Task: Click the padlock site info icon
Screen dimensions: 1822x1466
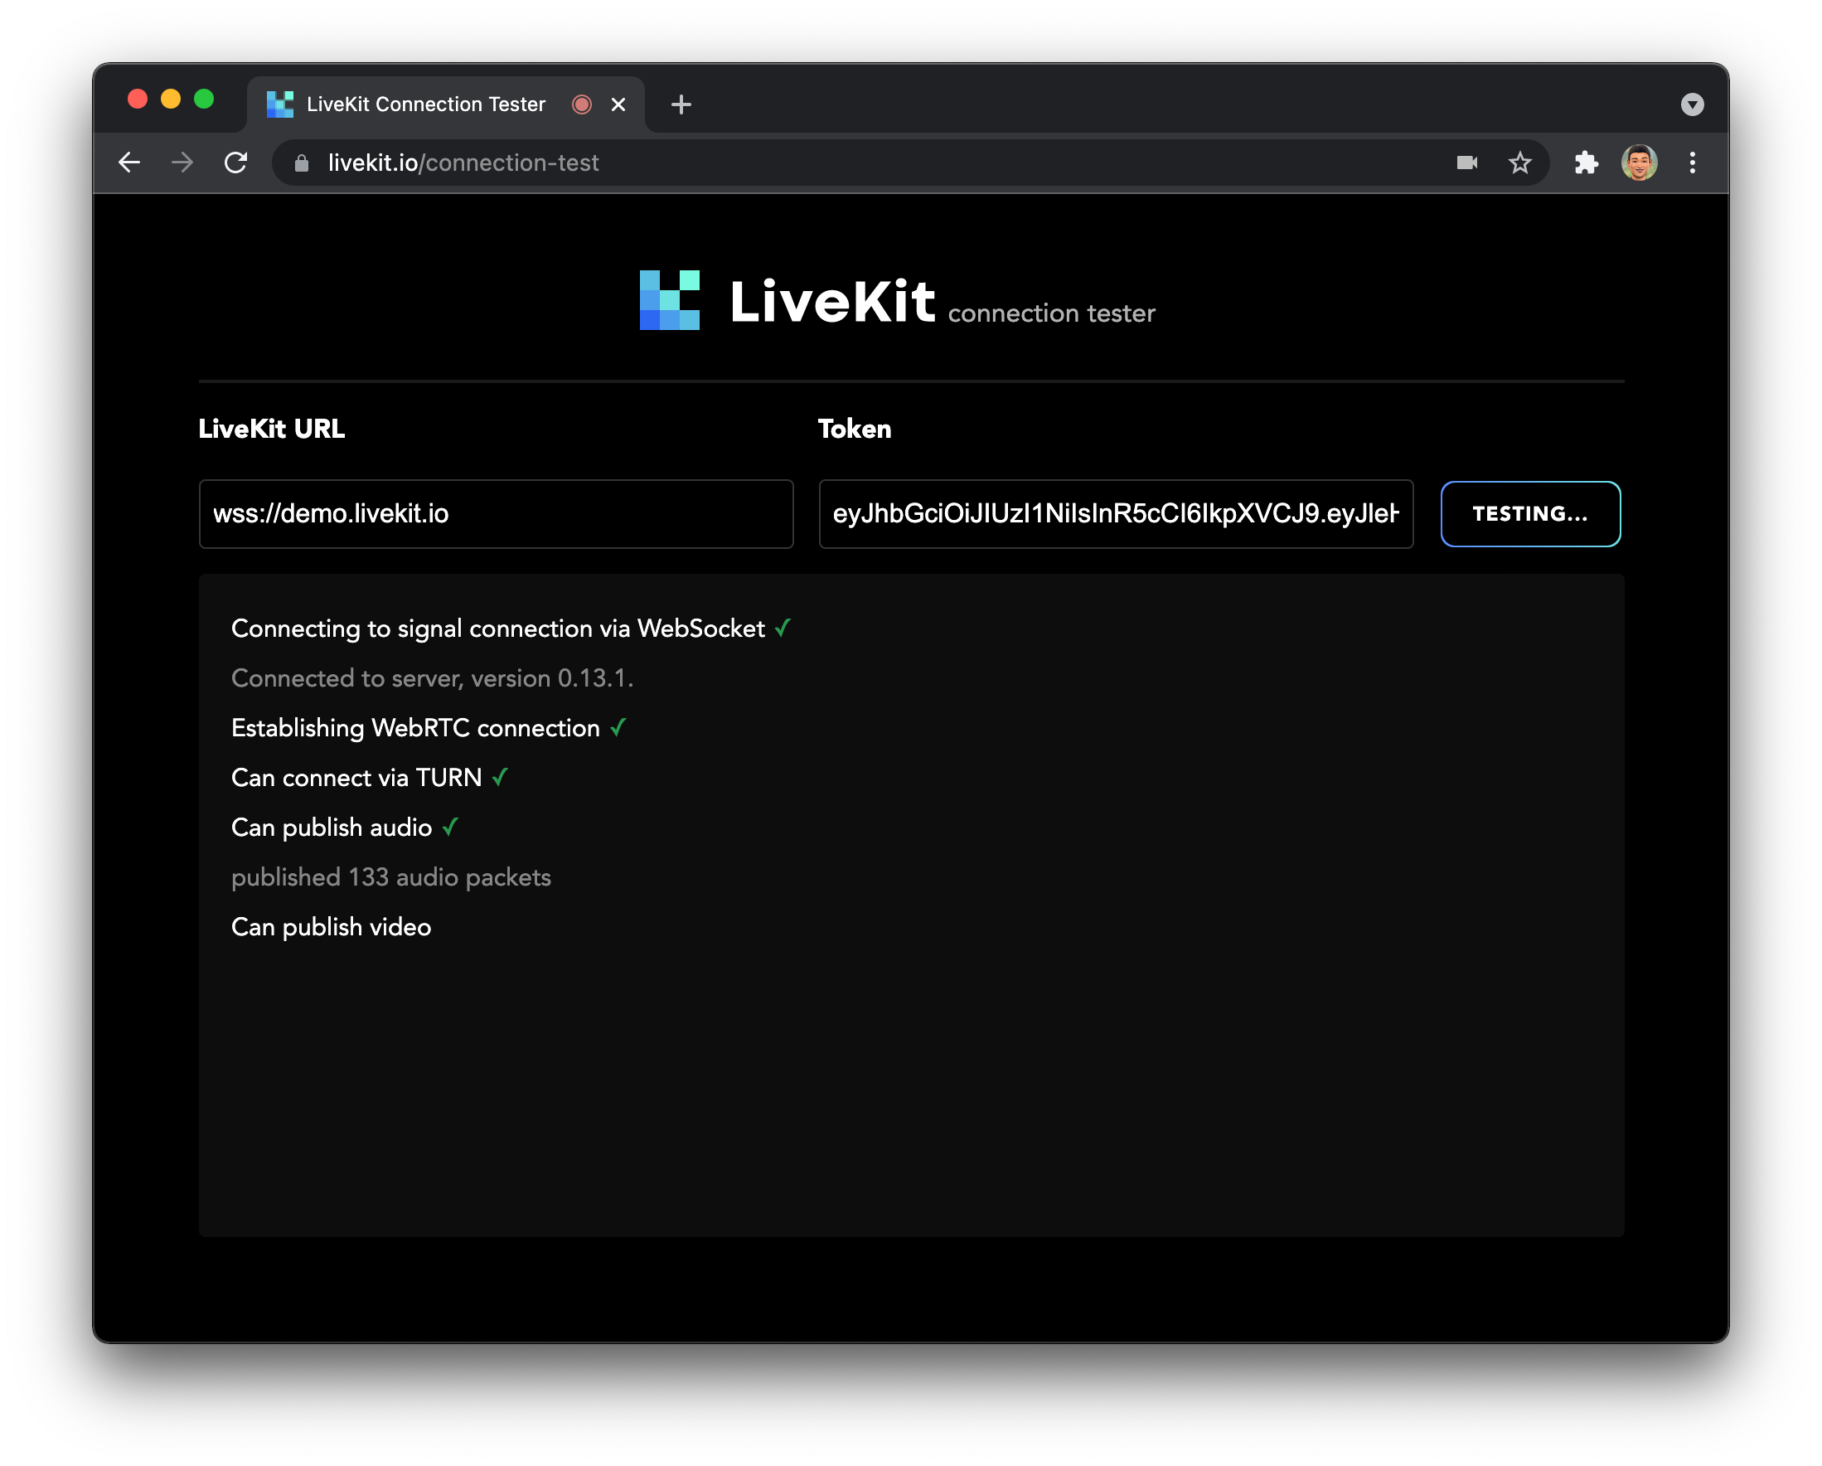Action: coord(302,163)
